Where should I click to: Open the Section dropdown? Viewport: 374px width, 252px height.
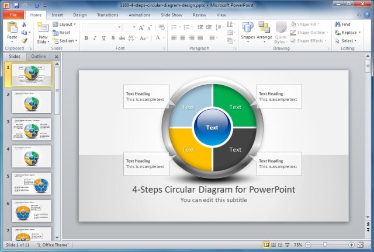tap(65, 41)
